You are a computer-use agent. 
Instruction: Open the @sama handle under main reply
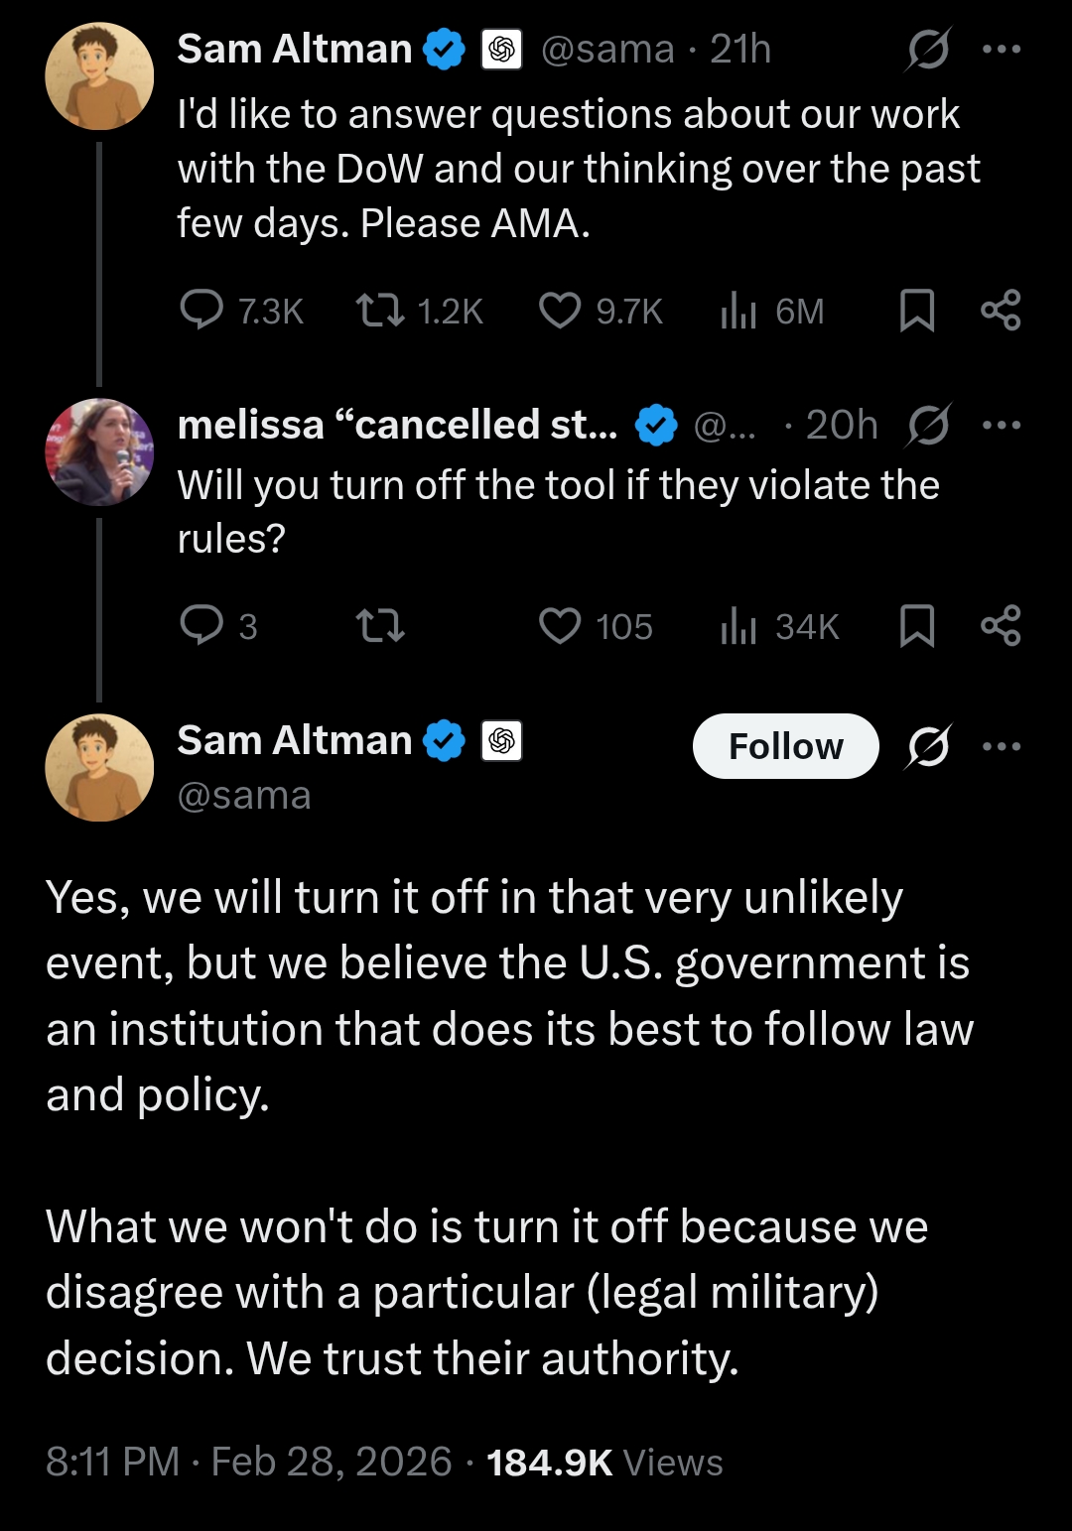pos(244,796)
